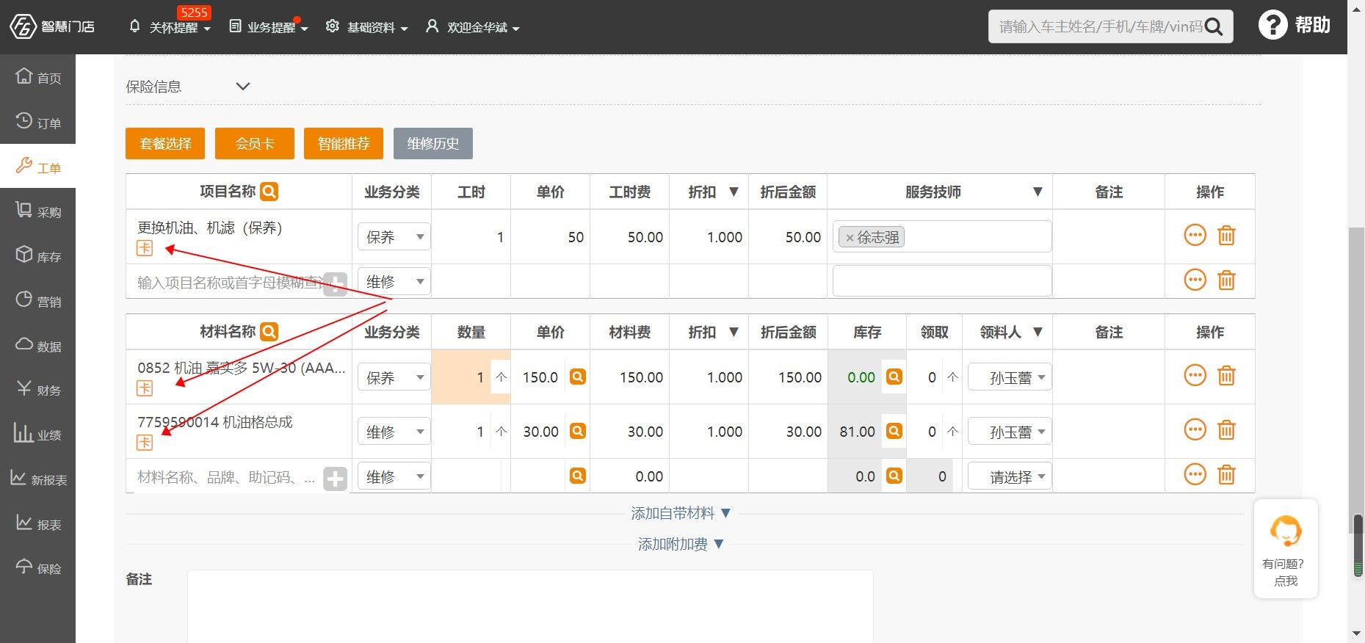Go to 新报表 in the sidebar

38,479
